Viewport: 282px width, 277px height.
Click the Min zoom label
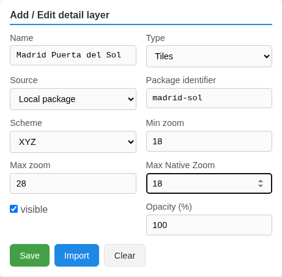[165, 123]
